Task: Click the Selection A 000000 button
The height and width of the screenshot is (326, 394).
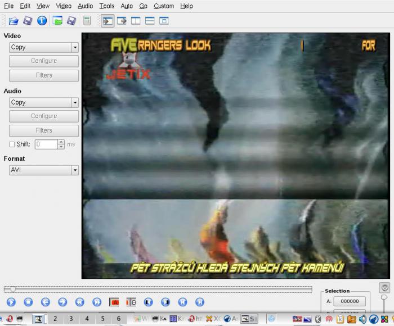Action: pos(350,301)
